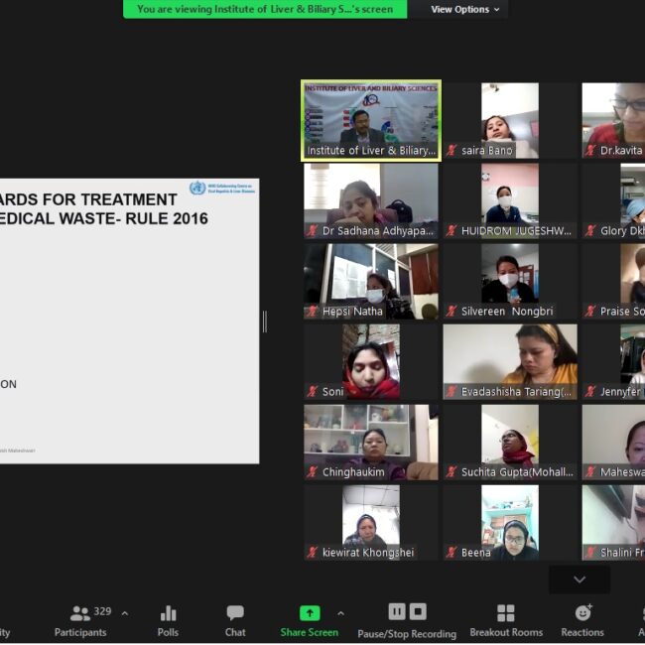Viewport: 645px width, 645px height.
Task: Expand Participants options caret
Action: (124, 613)
